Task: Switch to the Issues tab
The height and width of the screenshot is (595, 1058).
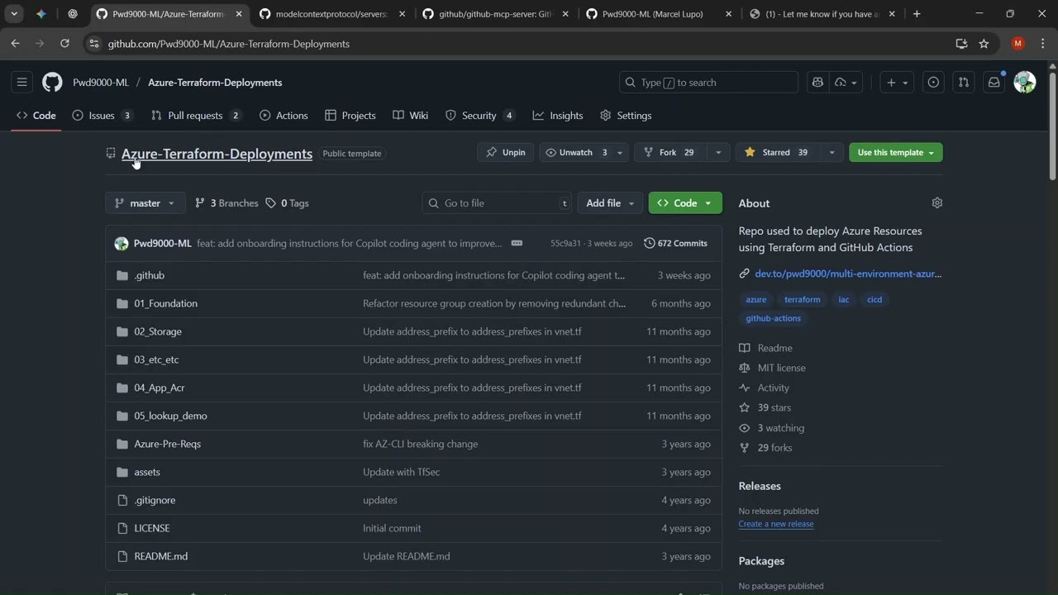Action: point(102,116)
